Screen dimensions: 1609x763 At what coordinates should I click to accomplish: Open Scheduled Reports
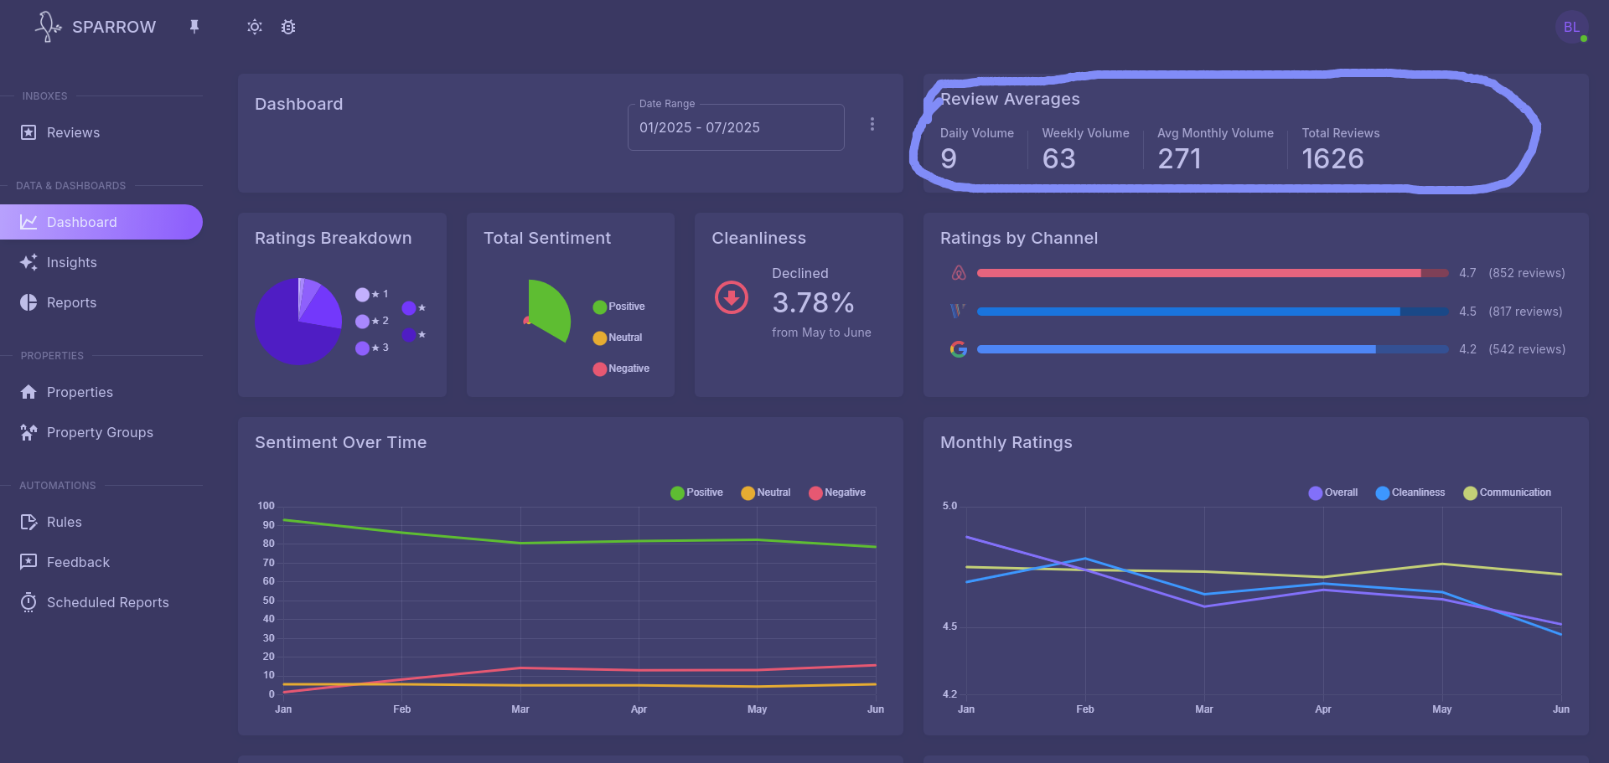click(107, 602)
